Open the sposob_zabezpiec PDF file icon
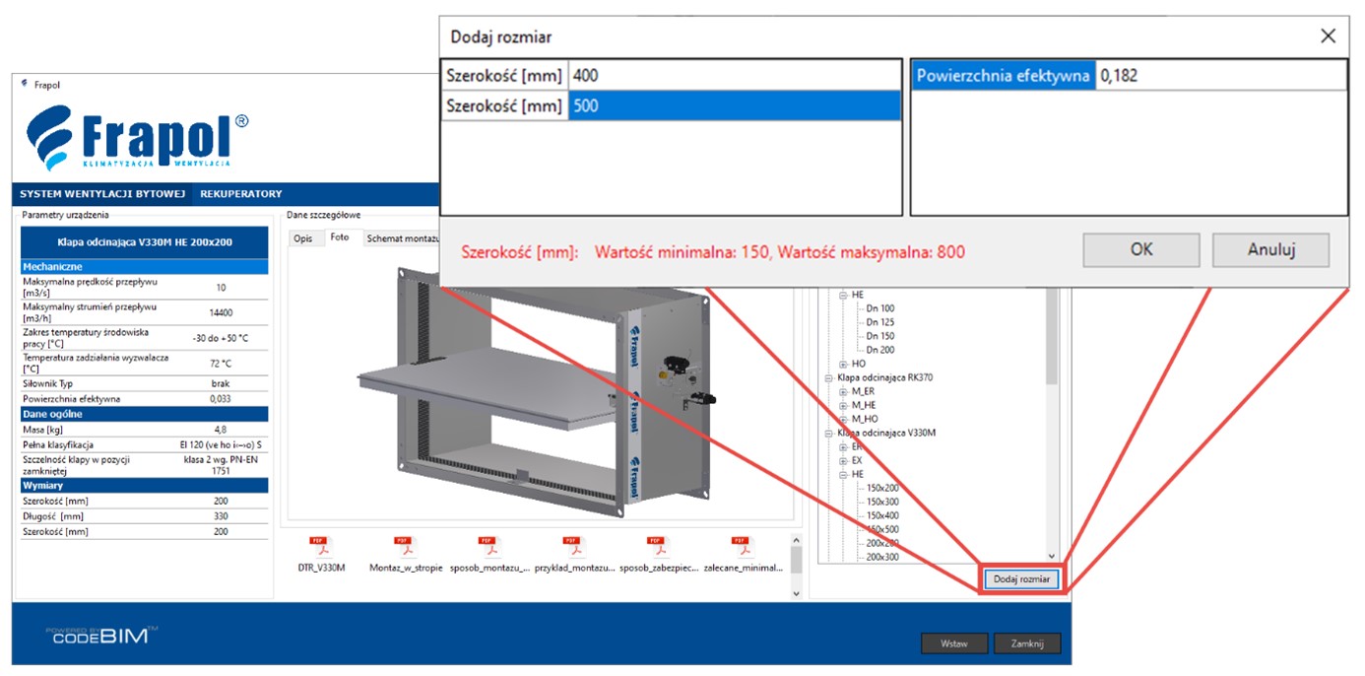1365x676 pixels. point(657,548)
